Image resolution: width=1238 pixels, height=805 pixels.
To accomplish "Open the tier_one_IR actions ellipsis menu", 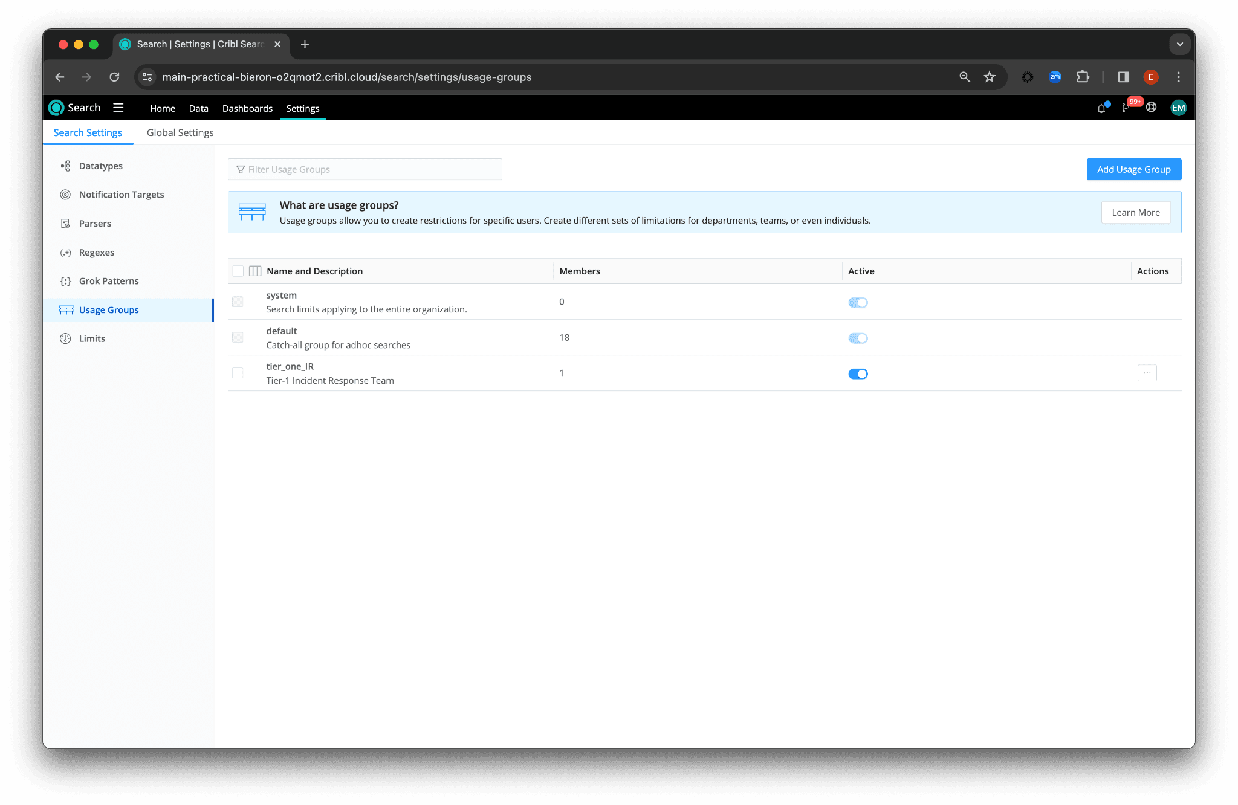I will click(x=1147, y=373).
